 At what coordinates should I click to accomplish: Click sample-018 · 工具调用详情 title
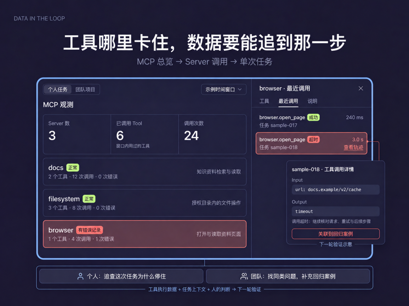(323, 169)
